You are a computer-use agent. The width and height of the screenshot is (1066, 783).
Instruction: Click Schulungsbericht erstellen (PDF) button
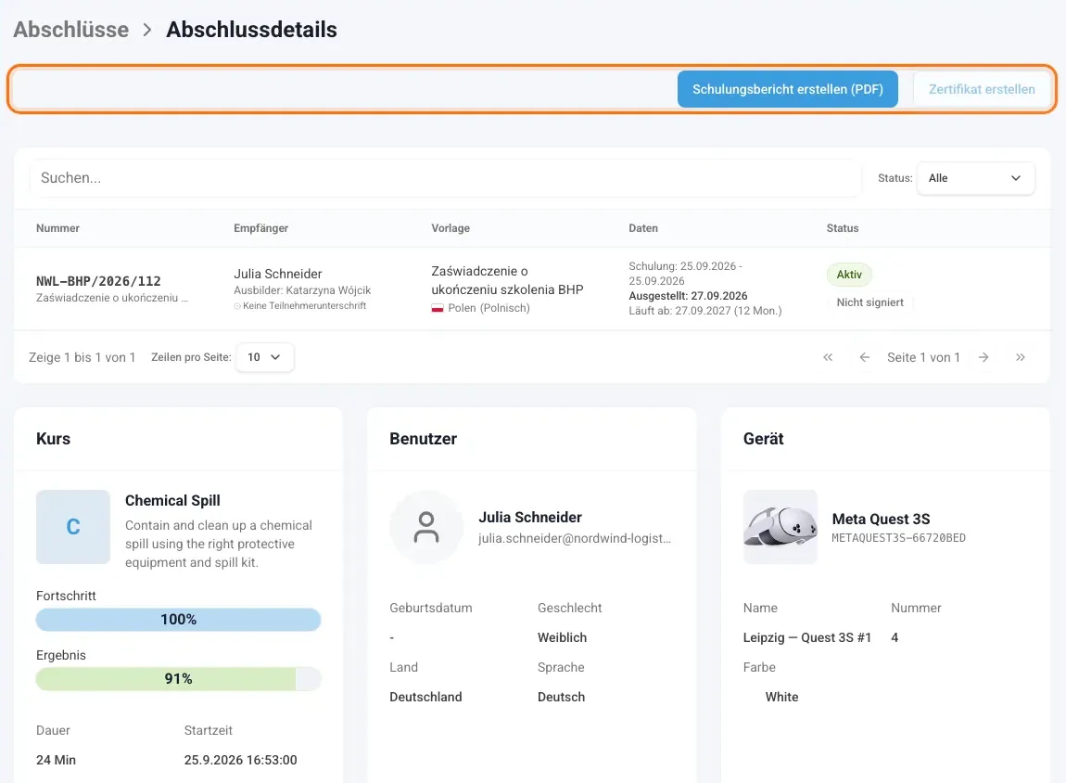point(787,89)
